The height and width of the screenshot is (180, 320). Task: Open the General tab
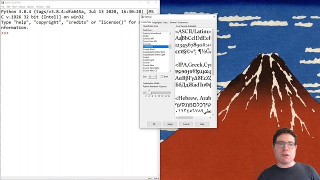(173, 22)
